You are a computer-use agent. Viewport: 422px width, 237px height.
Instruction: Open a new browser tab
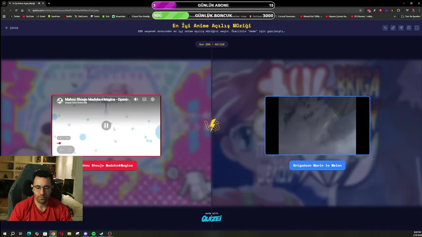click(x=49, y=3)
